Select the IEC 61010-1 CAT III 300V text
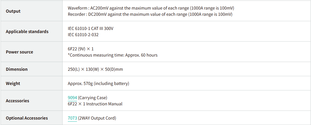311x125 pixels. coord(90,28)
